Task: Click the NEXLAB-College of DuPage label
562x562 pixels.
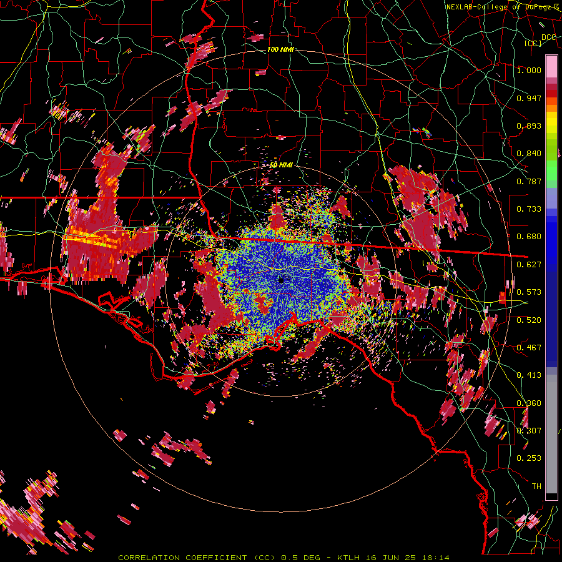Action: pyautogui.click(x=502, y=7)
